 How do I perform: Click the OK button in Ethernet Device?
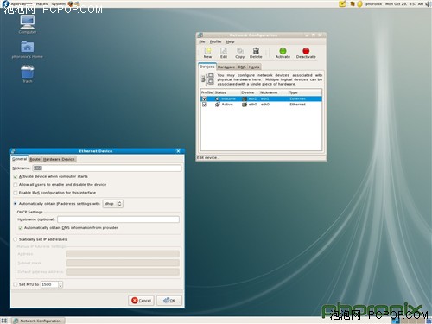169,301
